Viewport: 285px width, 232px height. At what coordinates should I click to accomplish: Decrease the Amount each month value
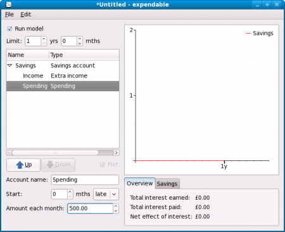pos(116,211)
